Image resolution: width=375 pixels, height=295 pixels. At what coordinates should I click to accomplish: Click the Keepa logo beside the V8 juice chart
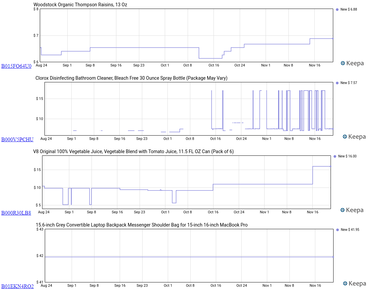(x=352, y=210)
